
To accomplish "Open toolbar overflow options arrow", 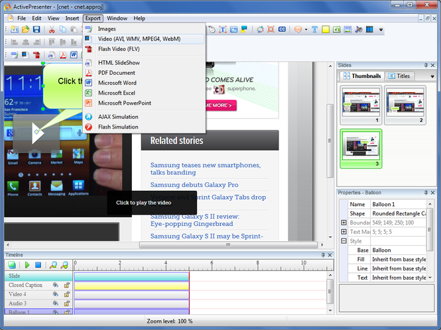I will click(381, 30).
